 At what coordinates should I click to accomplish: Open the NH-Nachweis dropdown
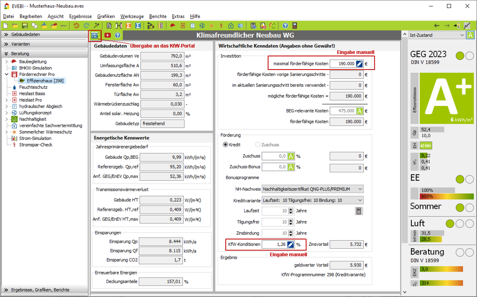coord(312,189)
